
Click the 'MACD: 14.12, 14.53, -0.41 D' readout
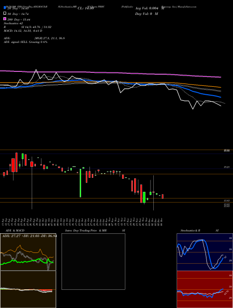(23, 31)
